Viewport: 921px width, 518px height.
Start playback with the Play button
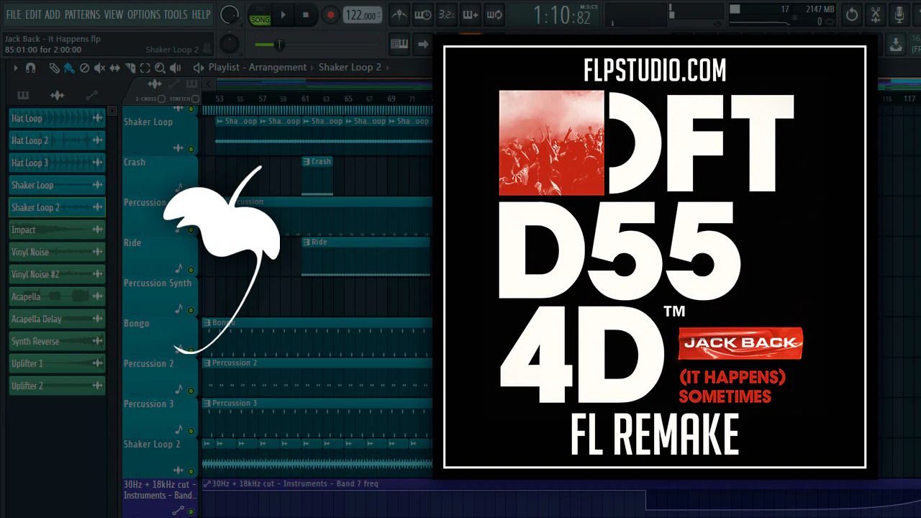click(283, 14)
